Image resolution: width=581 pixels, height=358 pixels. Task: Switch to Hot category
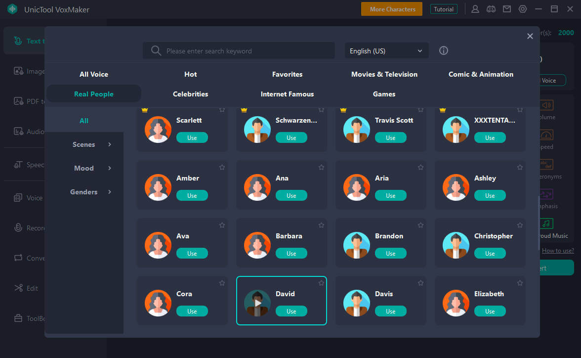pos(191,74)
